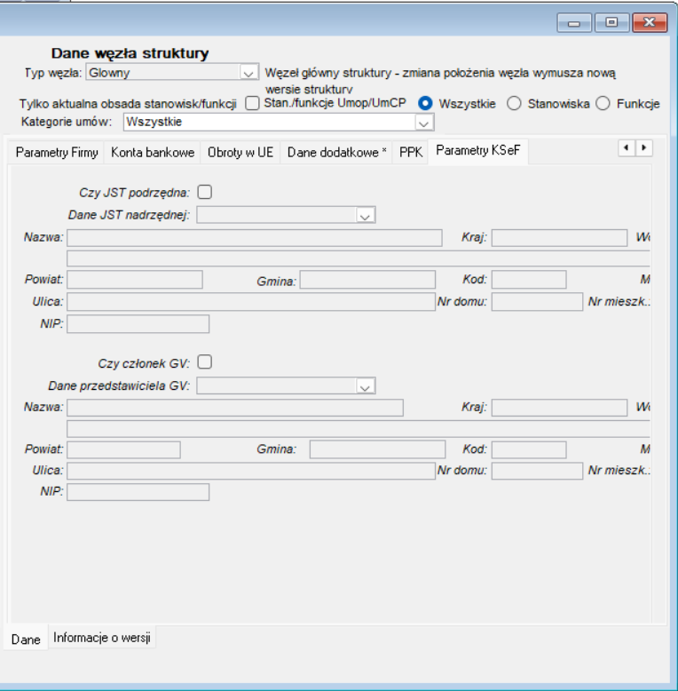
Task: Select the Stanowiska radio button
Action: pyautogui.click(x=514, y=104)
